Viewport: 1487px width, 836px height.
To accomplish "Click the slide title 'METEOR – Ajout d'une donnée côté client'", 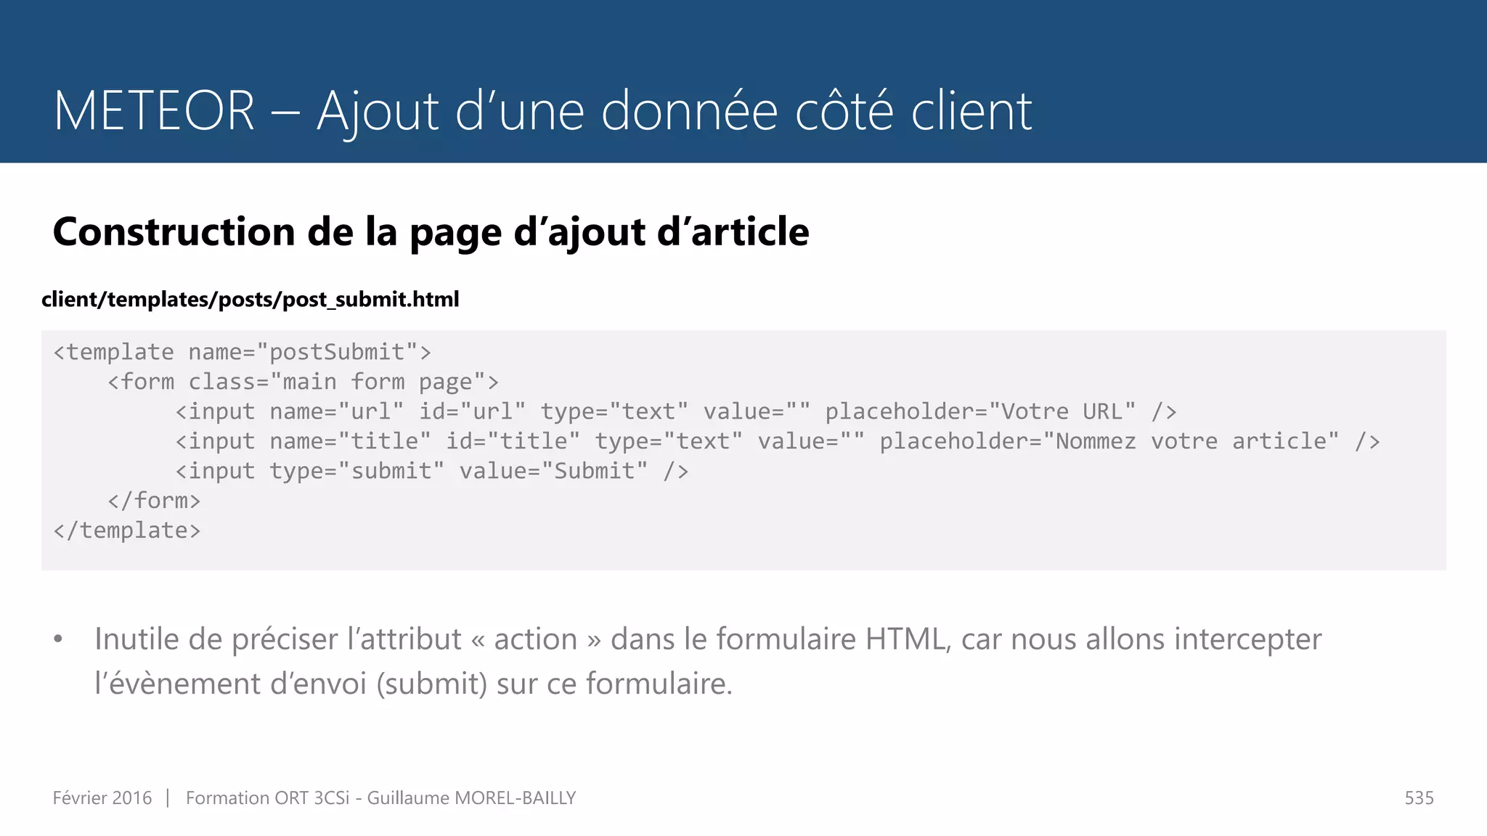I will 542,111.
